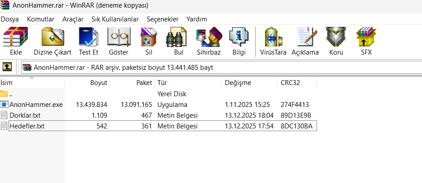Run Test Et on the archive

(88, 37)
